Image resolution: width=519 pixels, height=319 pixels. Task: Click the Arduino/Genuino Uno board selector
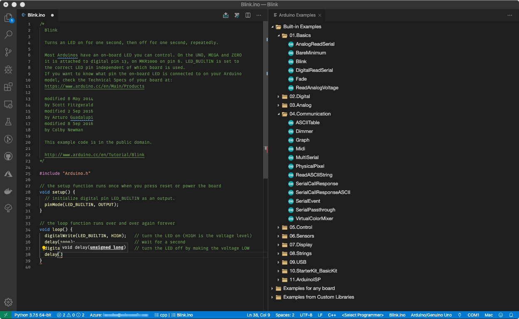(x=431, y=315)
